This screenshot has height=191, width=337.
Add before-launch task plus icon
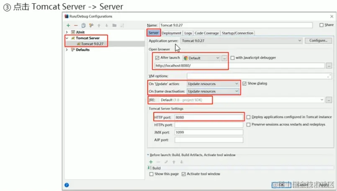[151, 162]
